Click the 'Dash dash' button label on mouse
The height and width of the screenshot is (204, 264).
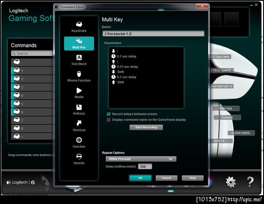coord(220,57)
